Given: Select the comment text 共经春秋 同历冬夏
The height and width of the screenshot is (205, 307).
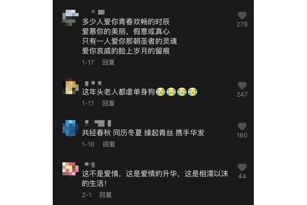Looking at the screenshot, I should [112, 133].
